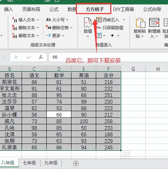Expand the plus sign dropdown arrow

(x=118, y=35)
